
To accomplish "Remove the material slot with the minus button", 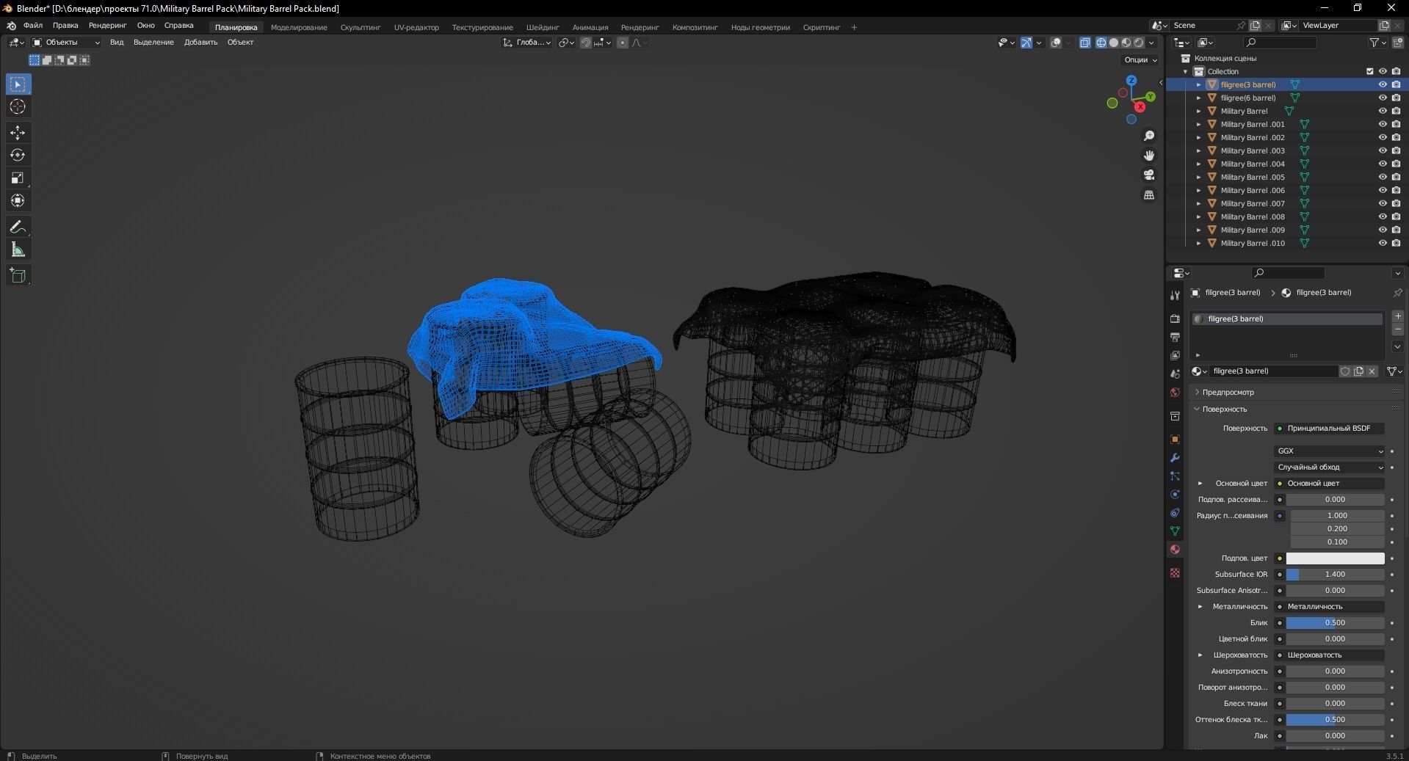I will (1397, 330).
